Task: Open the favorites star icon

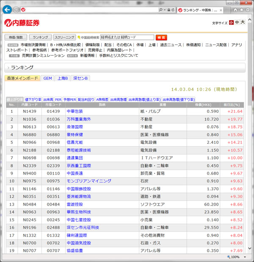Action: click(x=242, y=9)
